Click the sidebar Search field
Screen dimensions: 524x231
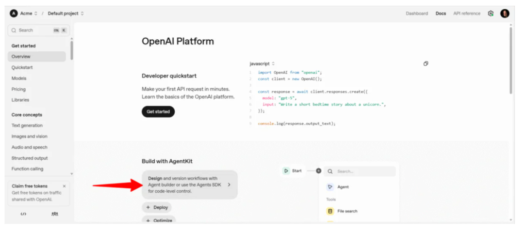[39, 30]
